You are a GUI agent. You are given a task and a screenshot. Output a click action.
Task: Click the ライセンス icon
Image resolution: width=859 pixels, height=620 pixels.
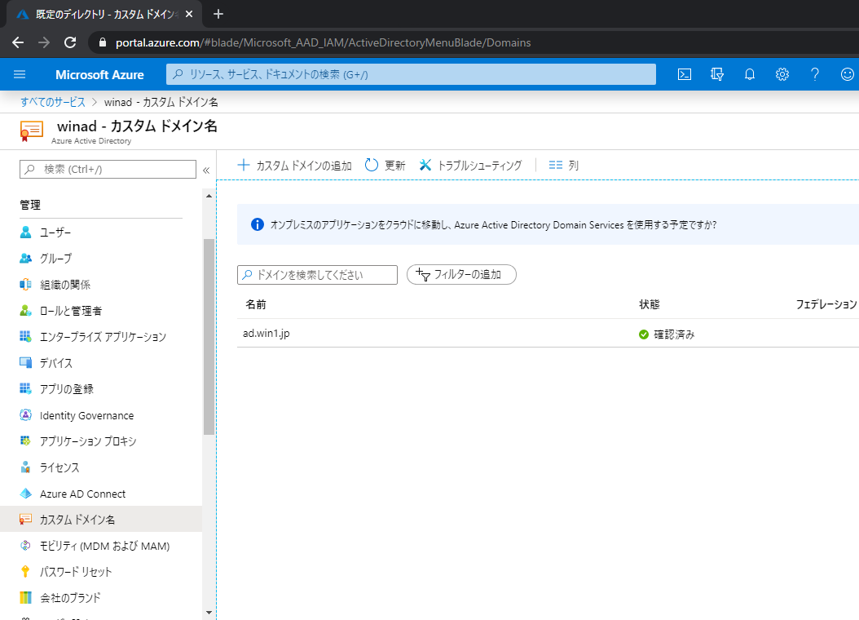[x=26, y=467]
